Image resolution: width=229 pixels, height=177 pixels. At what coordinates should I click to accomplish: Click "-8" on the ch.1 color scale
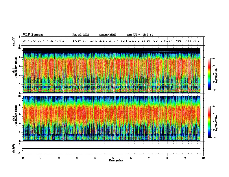[213, 74]
